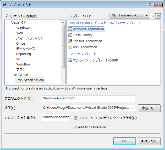Click the Windows Application template label
The height and width of the screenshot is (150, 165).
coord(88,29)
